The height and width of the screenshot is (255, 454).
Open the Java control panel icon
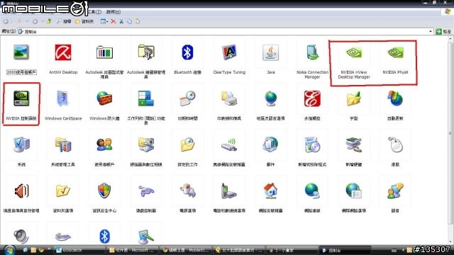point(270,52)
